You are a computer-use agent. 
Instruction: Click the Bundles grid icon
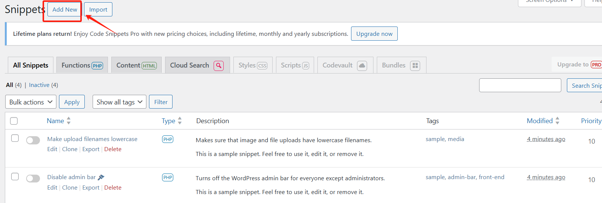click(x=415, y=66)
